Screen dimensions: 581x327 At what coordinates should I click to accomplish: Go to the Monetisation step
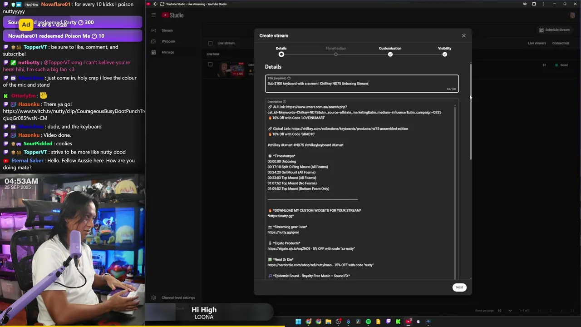pos(335,51)
